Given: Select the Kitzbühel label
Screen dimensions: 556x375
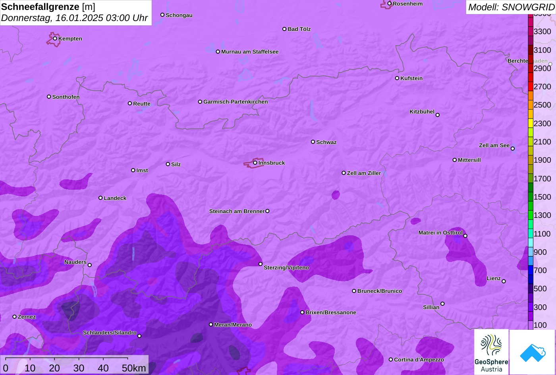Looking at the screenshot, I should pyautogui.click(x=422, y=112).
